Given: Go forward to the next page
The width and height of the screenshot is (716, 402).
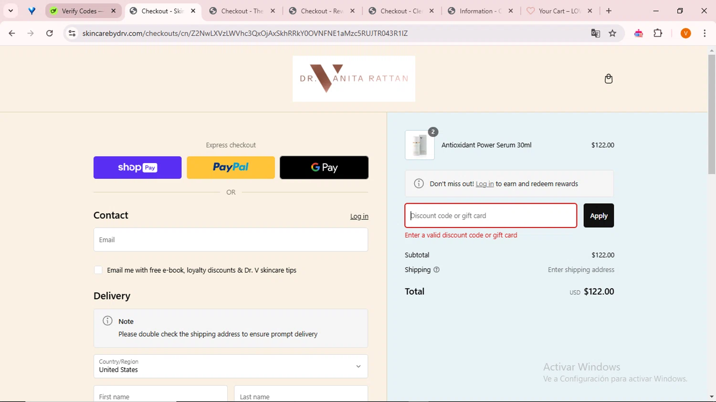Looking at the screenshot, I should (31, 33).
